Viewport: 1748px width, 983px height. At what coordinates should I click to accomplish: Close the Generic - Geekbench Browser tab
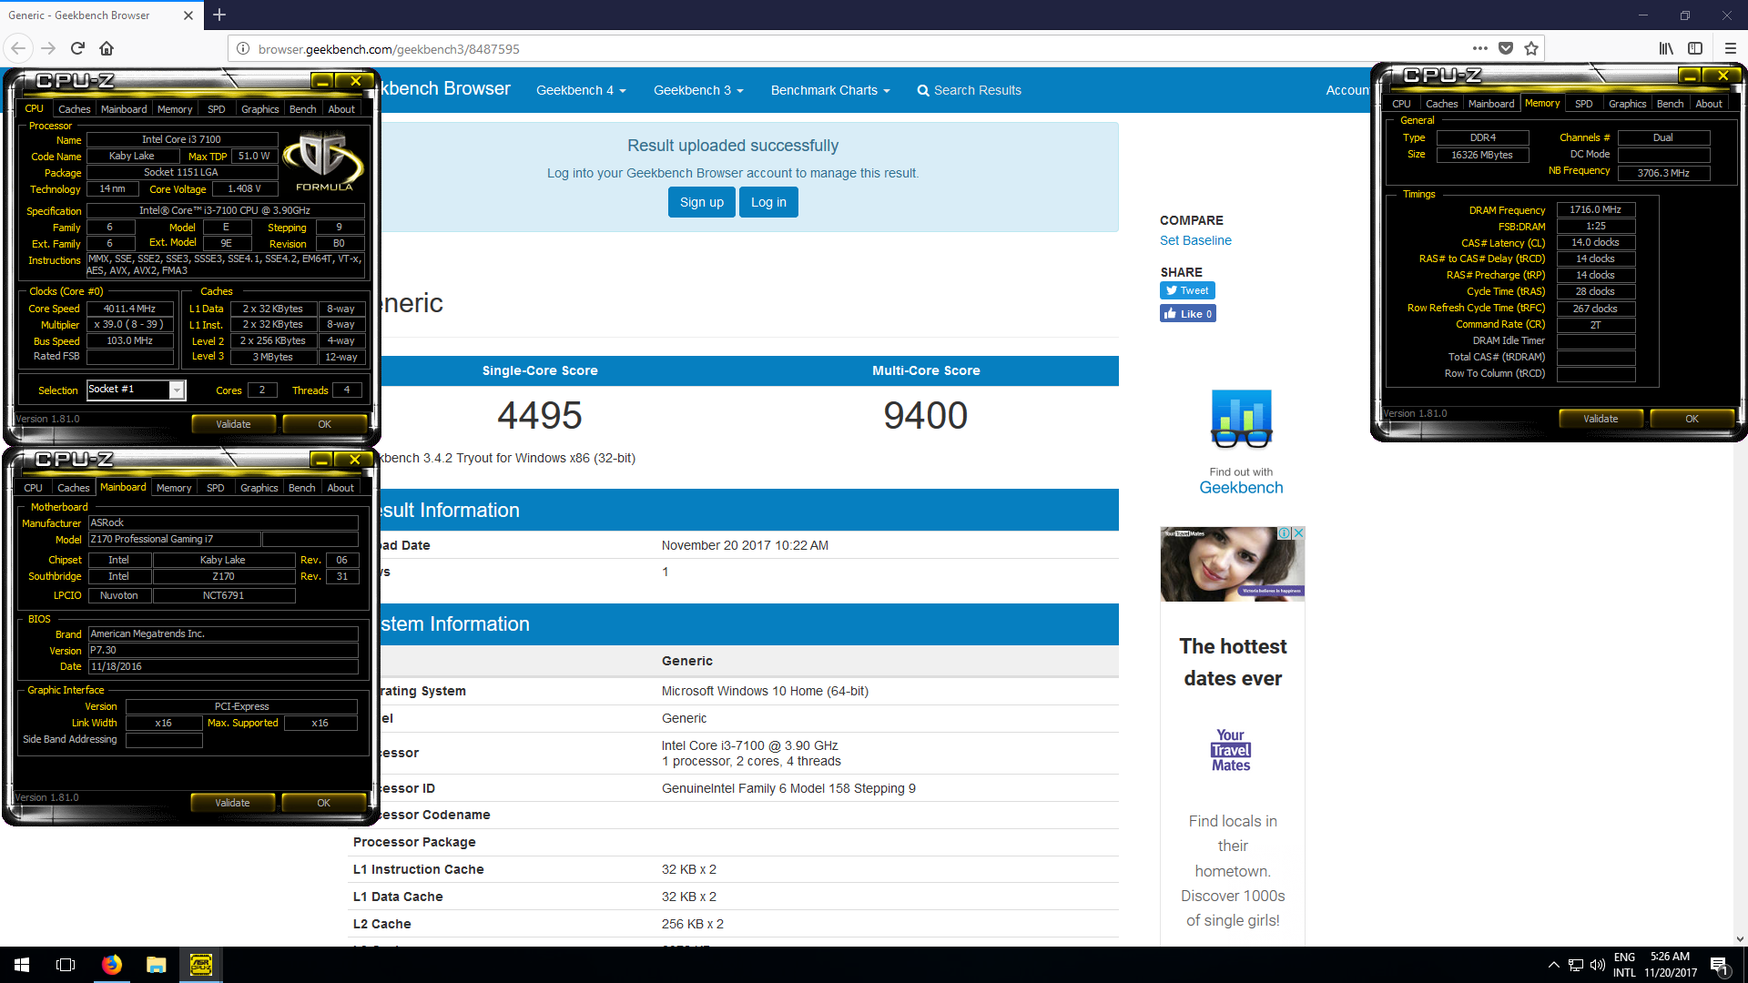point(188,15)
